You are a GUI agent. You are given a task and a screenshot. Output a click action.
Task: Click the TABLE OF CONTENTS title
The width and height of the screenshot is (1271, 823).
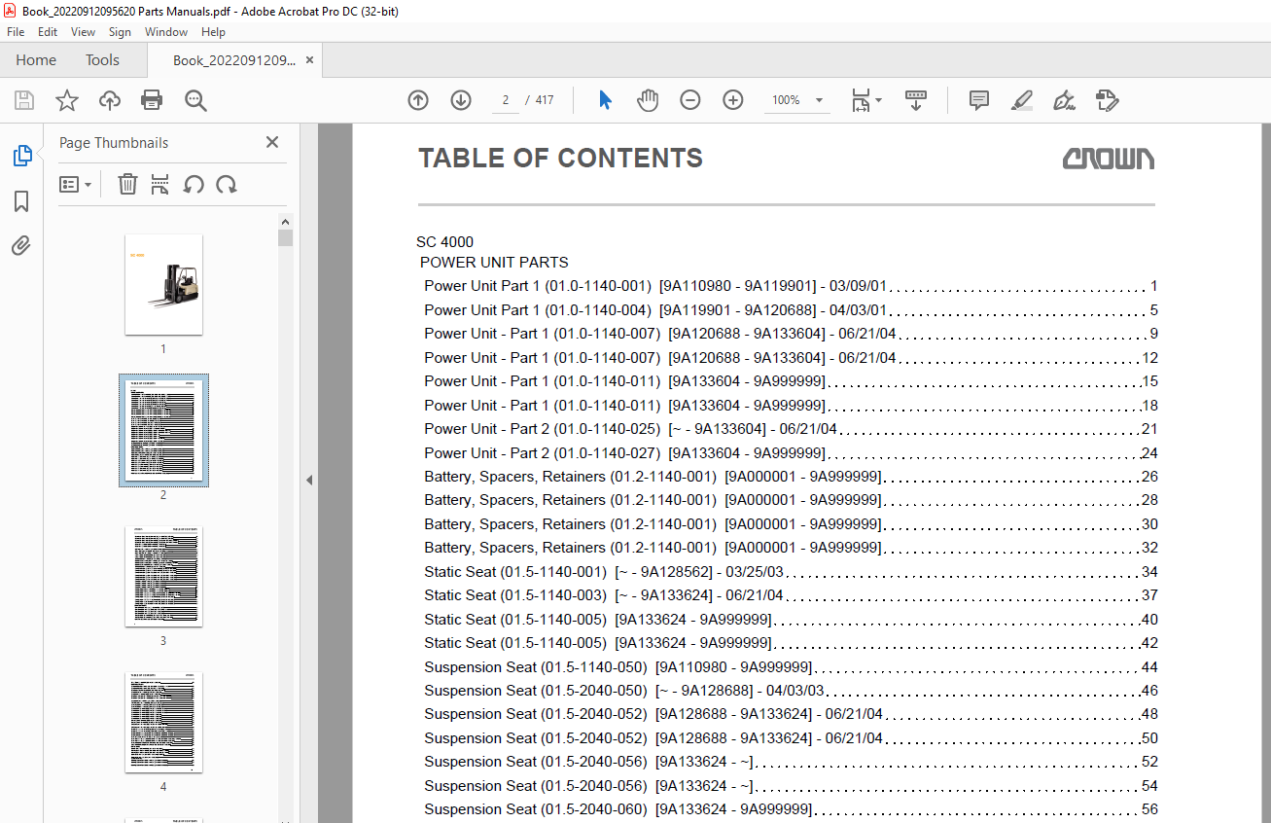tap(560, 159)
